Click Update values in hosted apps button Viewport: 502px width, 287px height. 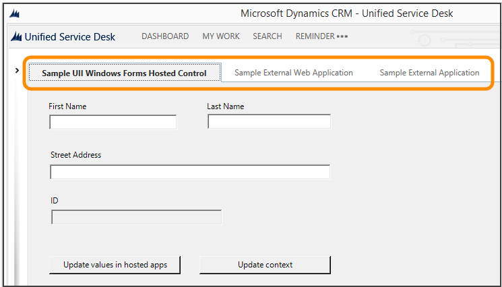pos(115,265)
